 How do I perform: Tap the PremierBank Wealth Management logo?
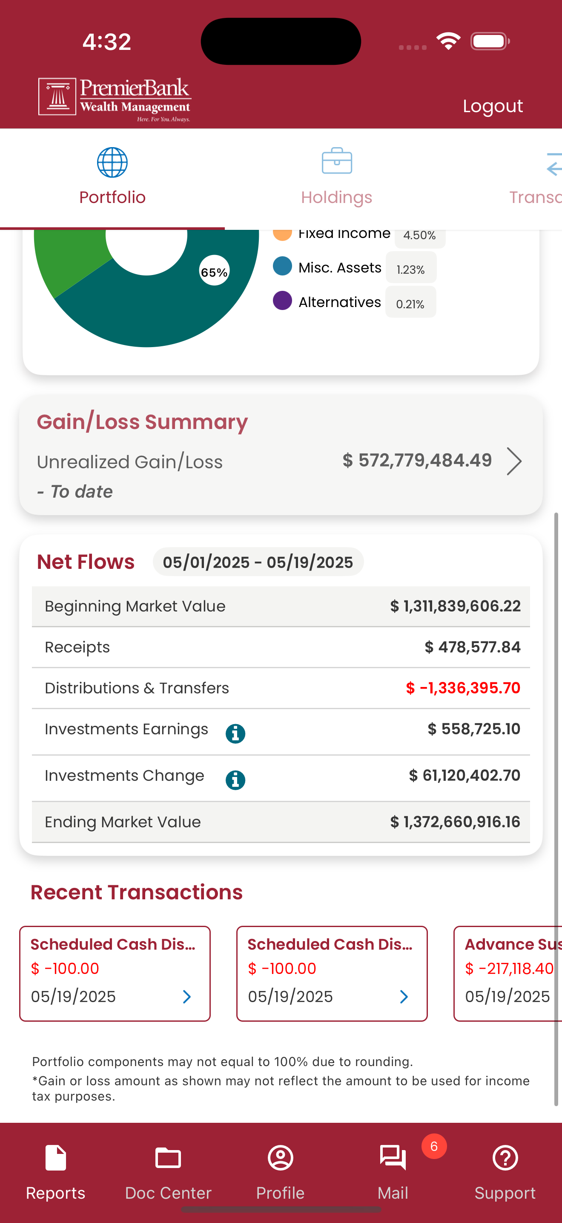click(x=115, y=99)
